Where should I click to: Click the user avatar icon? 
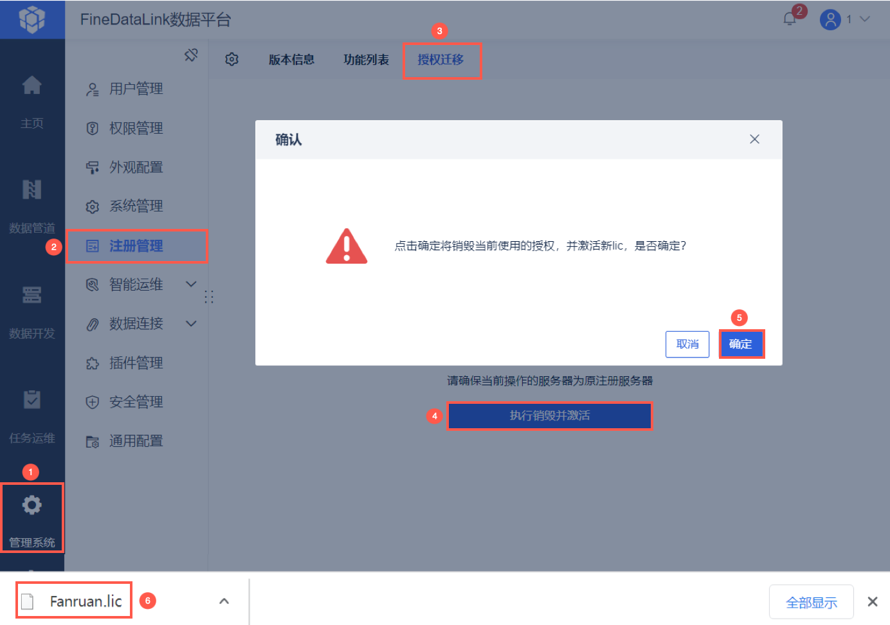click(830, 19)
